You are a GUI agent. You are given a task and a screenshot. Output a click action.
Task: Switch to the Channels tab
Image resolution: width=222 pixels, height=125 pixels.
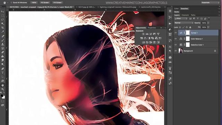pyautogui.click(x=185, y=15)
